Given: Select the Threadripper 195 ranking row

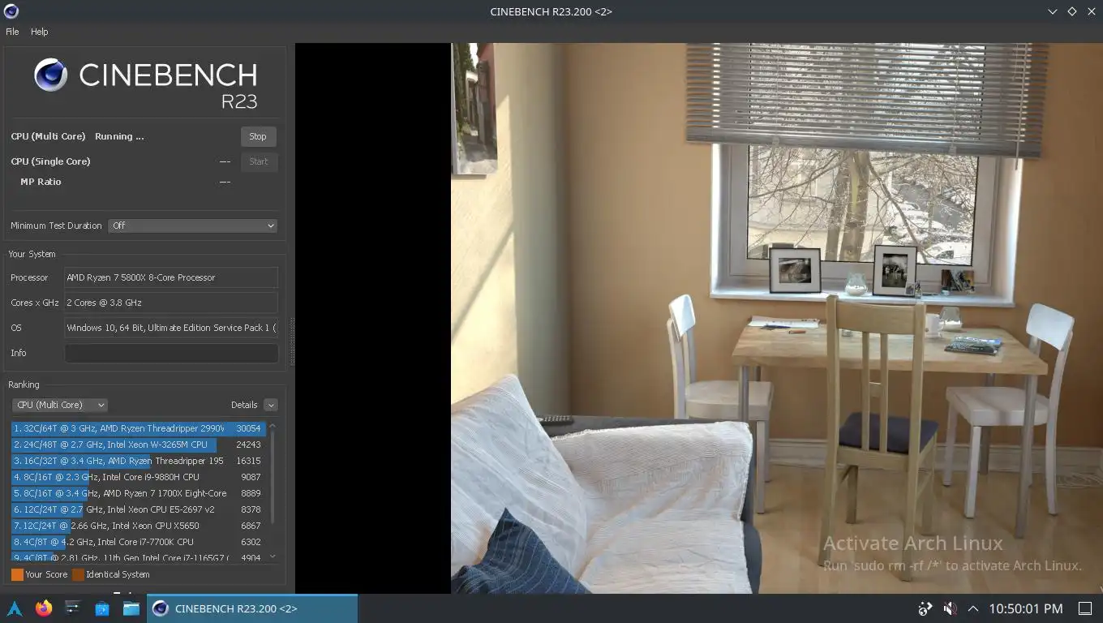Looking at the screenshot, I should [139, 461].
